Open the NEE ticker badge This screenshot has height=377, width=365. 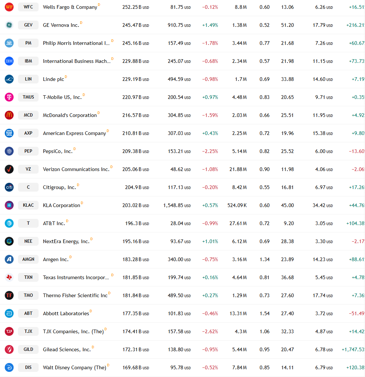28,241
